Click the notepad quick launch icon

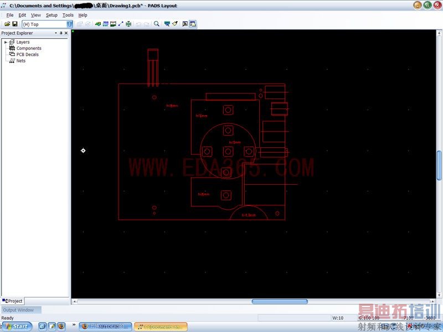[x=51, y=326]
